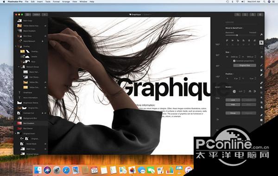The image size is (278, 176).
Task: Click the share icon in the window toolbar
Action: pyautogui.click(x=253, y=14)
